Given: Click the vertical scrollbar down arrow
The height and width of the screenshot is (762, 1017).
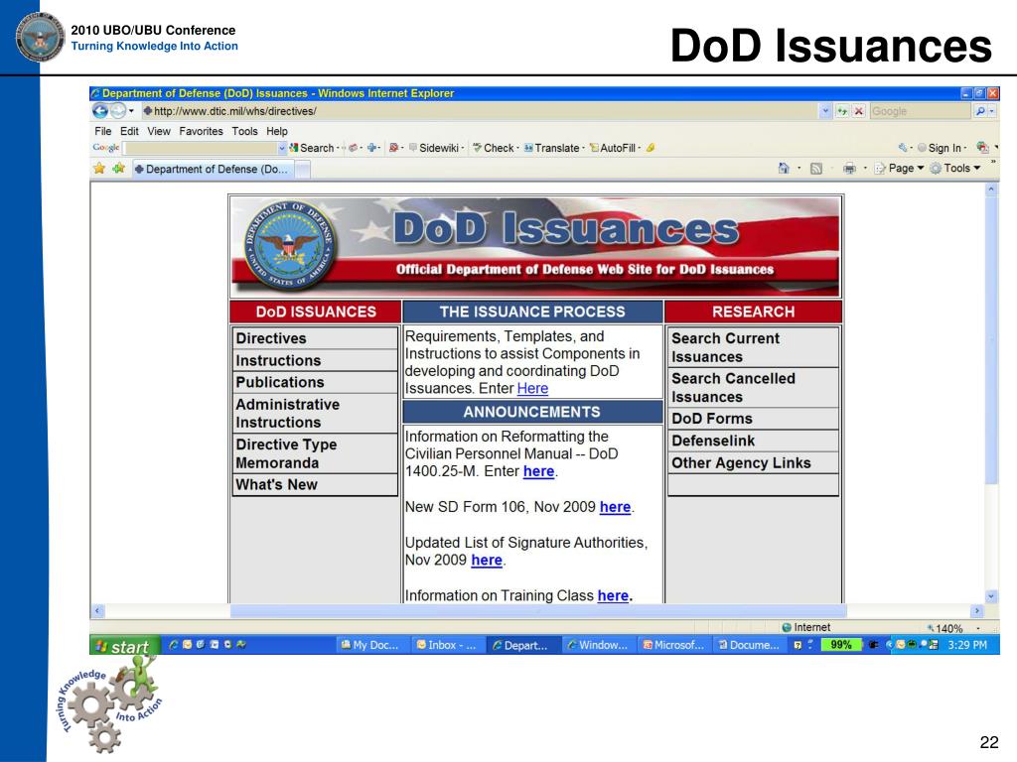Looking at the screenshot, I should coord(991,596).
